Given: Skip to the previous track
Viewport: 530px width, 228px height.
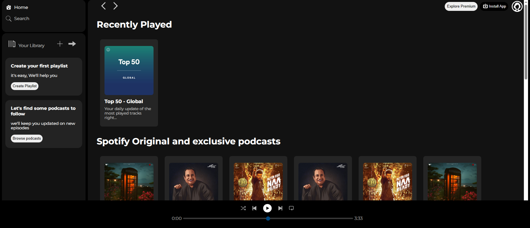Looking at the screenshot, I should [254, 208].
